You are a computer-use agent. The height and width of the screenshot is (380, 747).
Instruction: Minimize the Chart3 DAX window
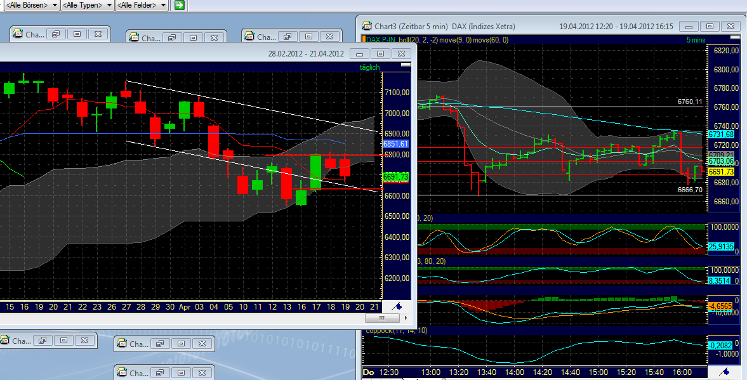(689, 26)
